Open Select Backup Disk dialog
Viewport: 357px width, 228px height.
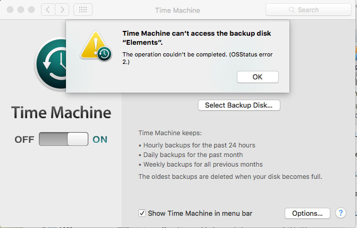tap(239, 105)
